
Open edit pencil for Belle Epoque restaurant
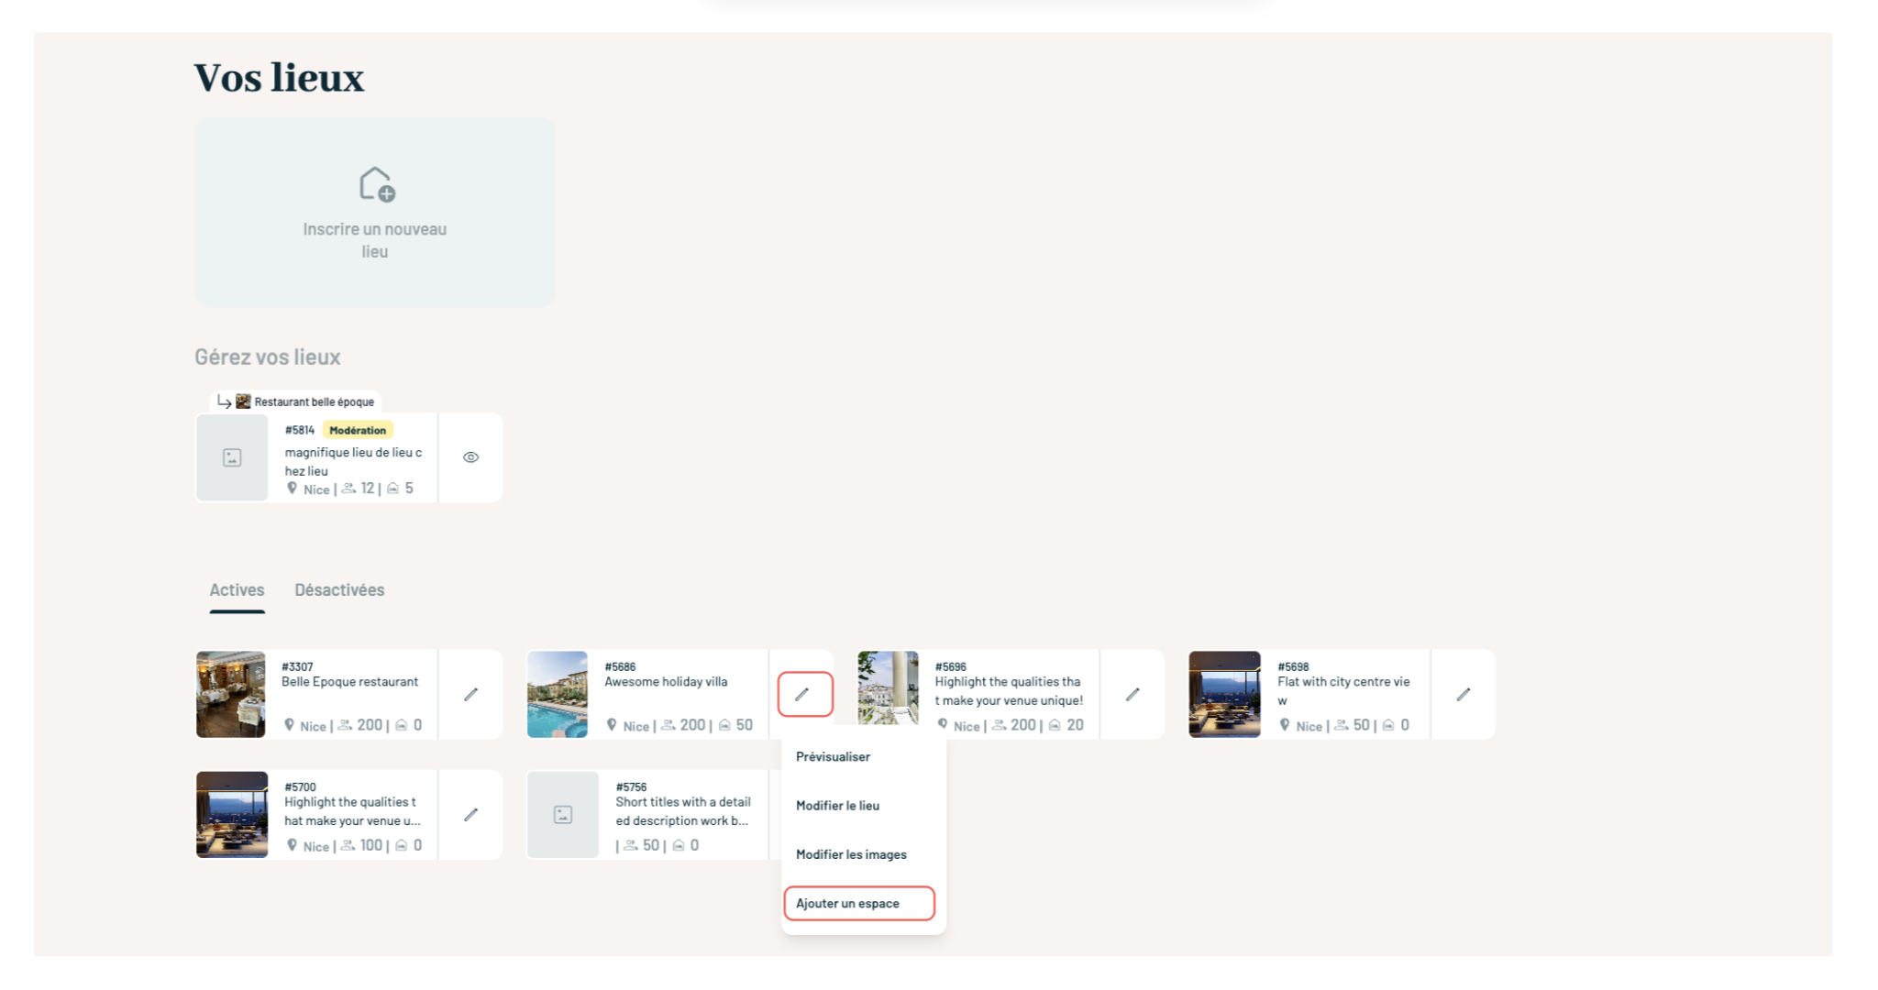[470, 695]
